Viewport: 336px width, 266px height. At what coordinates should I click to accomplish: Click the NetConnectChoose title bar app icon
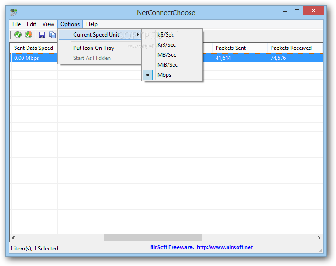(14, 12)
